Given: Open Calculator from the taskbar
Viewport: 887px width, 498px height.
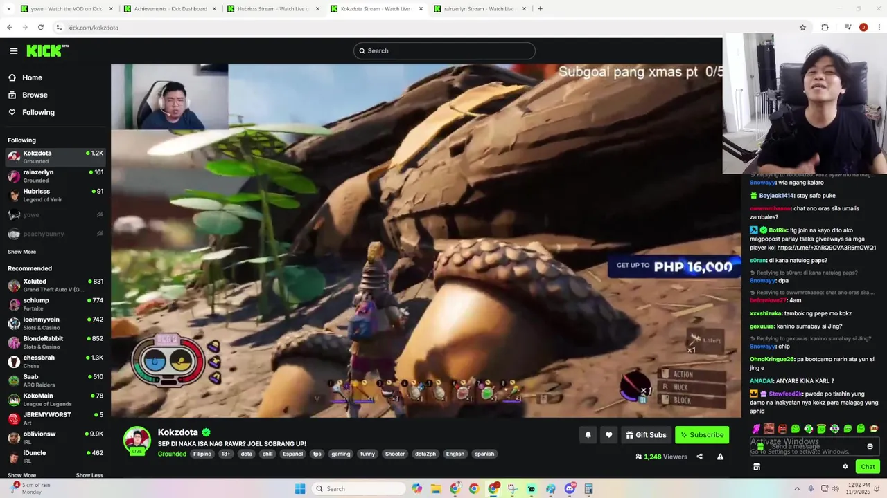Looking at the screenshot, I should (588, 489).
